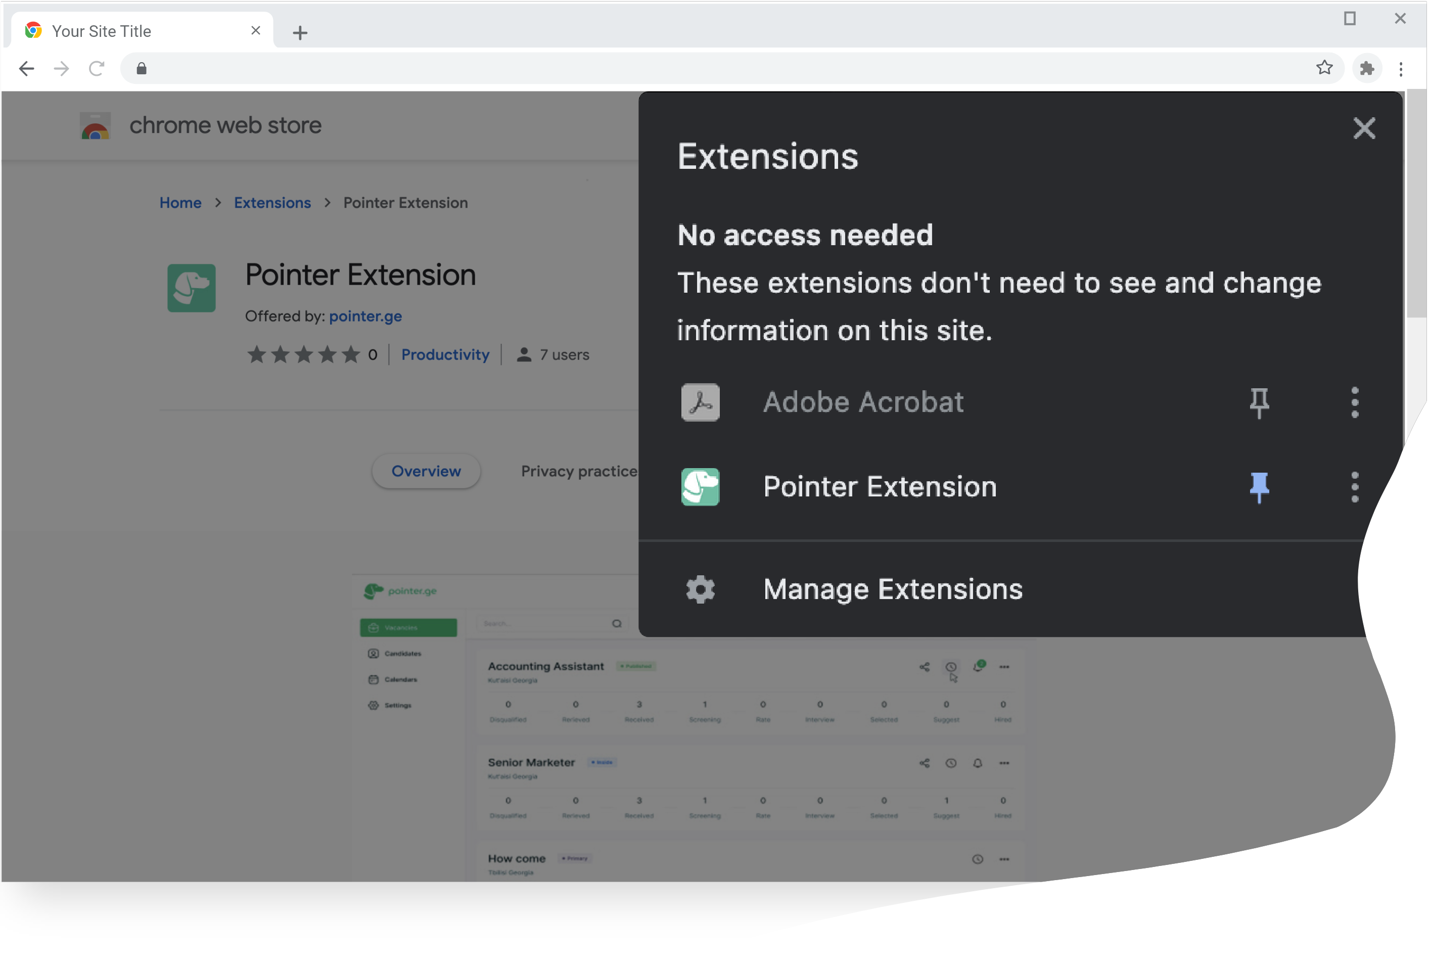
Task: Click the chrome web store logo
Action: click(96, 126)
